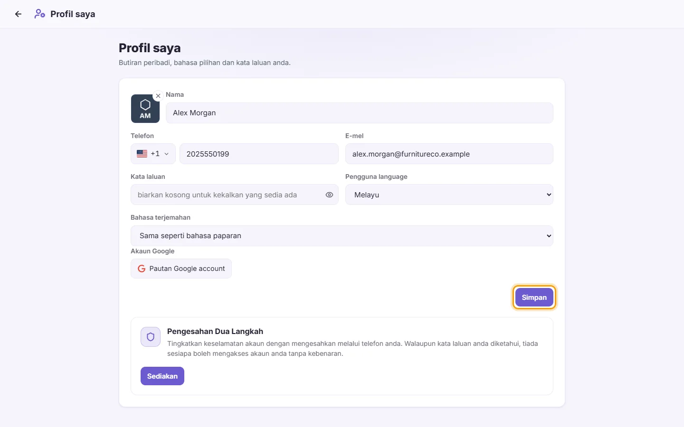Viewport: 684px width, 427px height.
Task: Remove the avatar with the X icon
Action: (158, 96)
